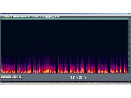Pause playback using the Pause button
131x98 pixels.
coord(6,76)
